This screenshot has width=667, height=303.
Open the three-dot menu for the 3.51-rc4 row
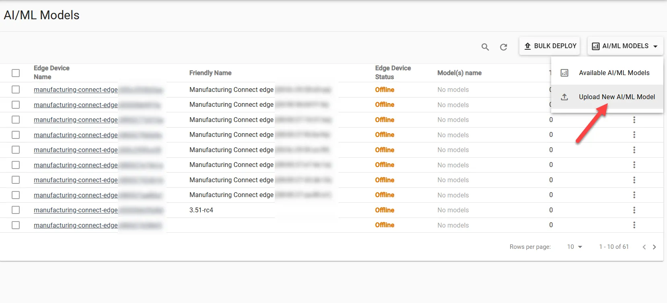(x=634, y=210)
